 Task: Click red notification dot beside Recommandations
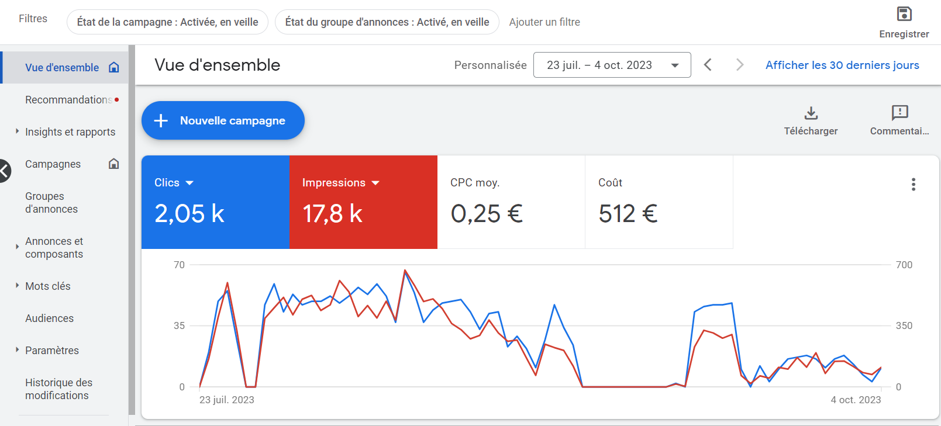(117, 100)
